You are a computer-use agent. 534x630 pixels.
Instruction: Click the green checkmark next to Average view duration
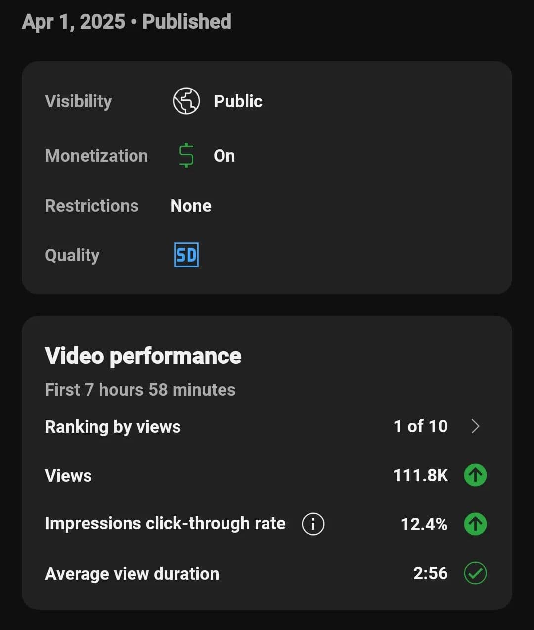click(x=475, y=573)
